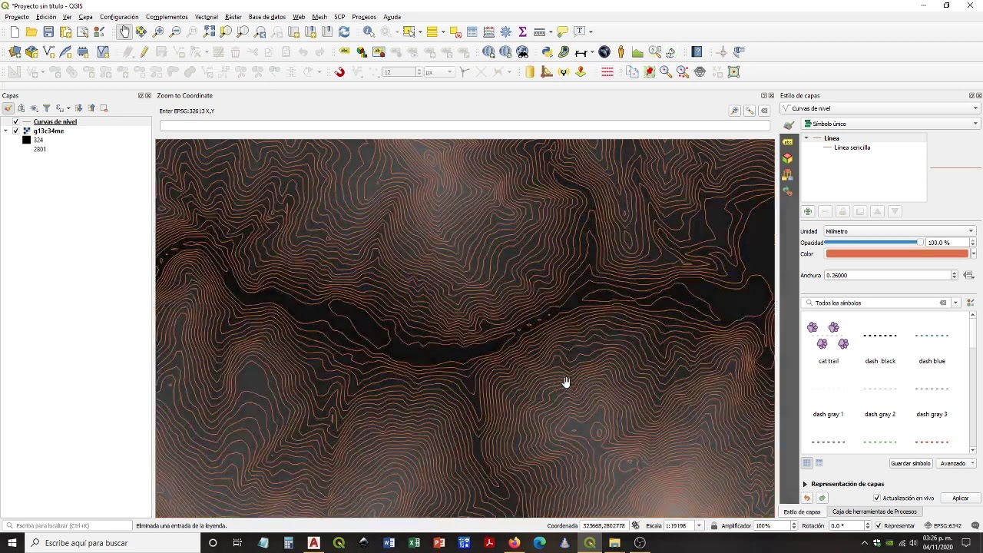
Task: Open Windows Start menu
Action: tap(12, 543)
